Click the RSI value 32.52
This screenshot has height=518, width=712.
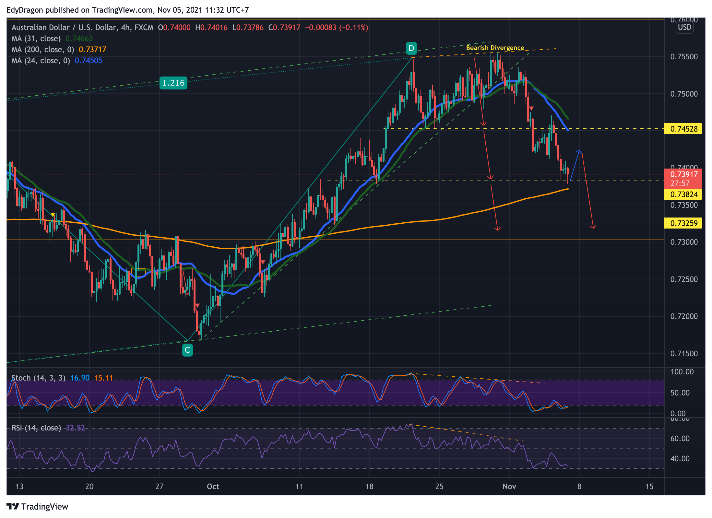pyautogui.click(x=75, y=428)
